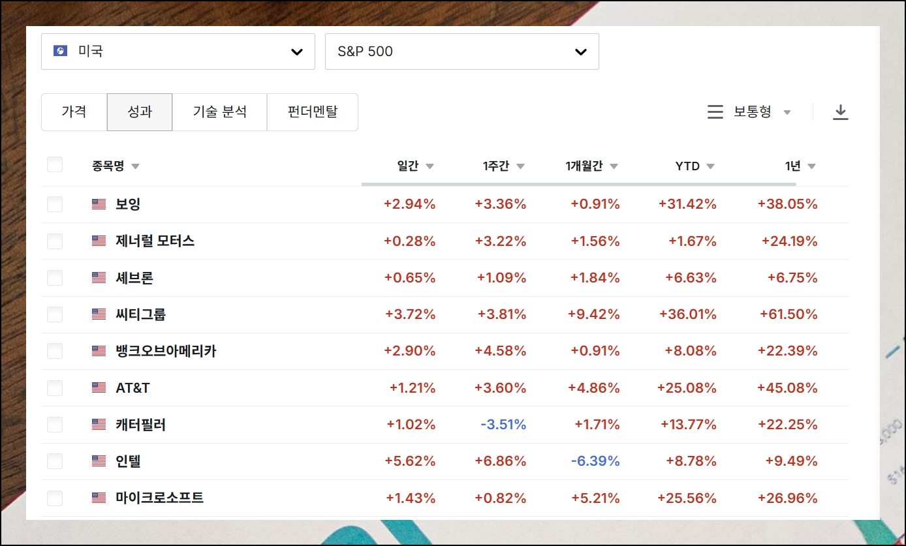The width and height of the screenshot is (906, 546).
Task: Click the US flag icon beside 보잉
Action: 99,204
